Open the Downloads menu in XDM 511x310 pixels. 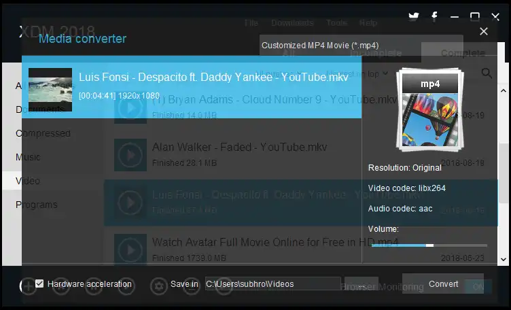(292, 23)
